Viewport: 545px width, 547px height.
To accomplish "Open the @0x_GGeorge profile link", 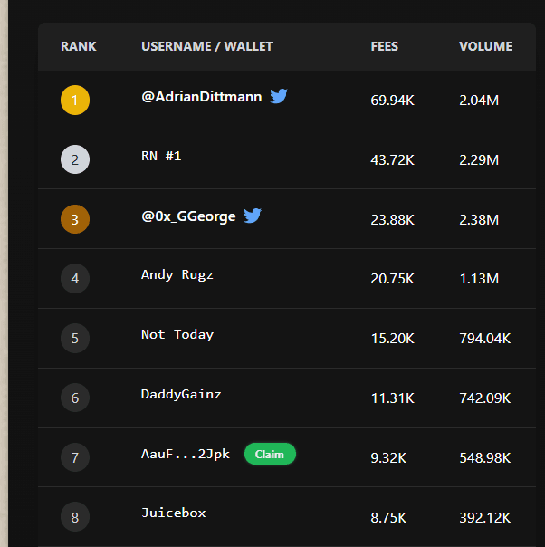I will (x=188, y=216).
